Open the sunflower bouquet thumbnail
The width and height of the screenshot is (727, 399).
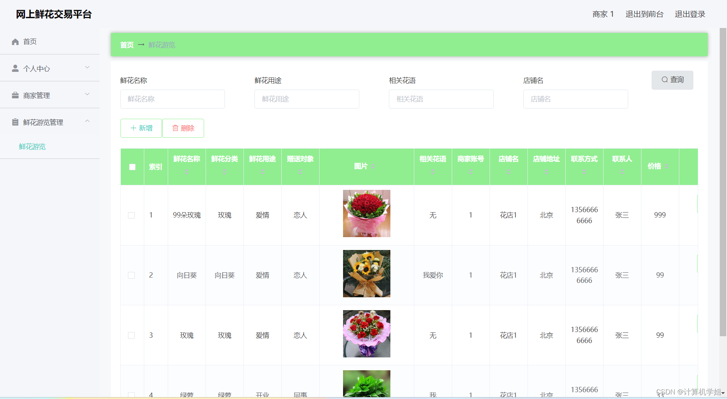coord(367,273)
